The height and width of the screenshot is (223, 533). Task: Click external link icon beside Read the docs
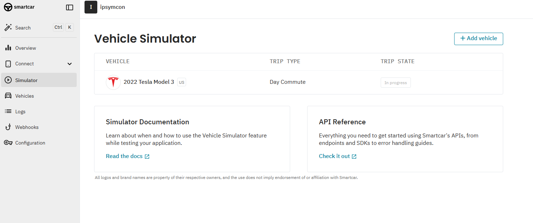coord(147,157)
